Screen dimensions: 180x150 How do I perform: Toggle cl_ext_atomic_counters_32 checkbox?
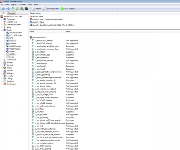point(33,80)
